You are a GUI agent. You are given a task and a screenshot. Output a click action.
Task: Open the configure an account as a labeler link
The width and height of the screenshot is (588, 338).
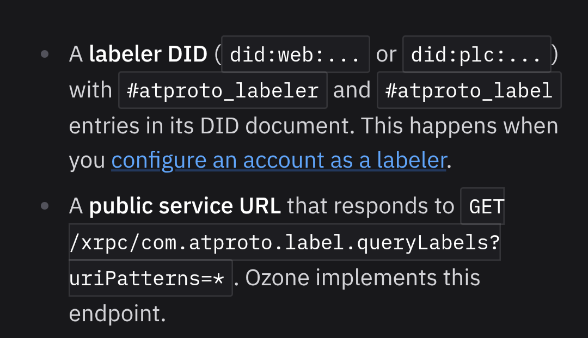[x=279, y=161]
